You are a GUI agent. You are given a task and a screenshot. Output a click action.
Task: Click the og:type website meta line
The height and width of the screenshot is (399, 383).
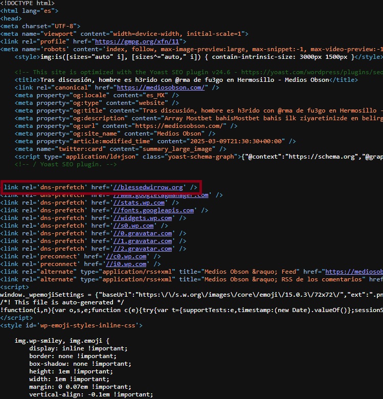tap(97, 103)
